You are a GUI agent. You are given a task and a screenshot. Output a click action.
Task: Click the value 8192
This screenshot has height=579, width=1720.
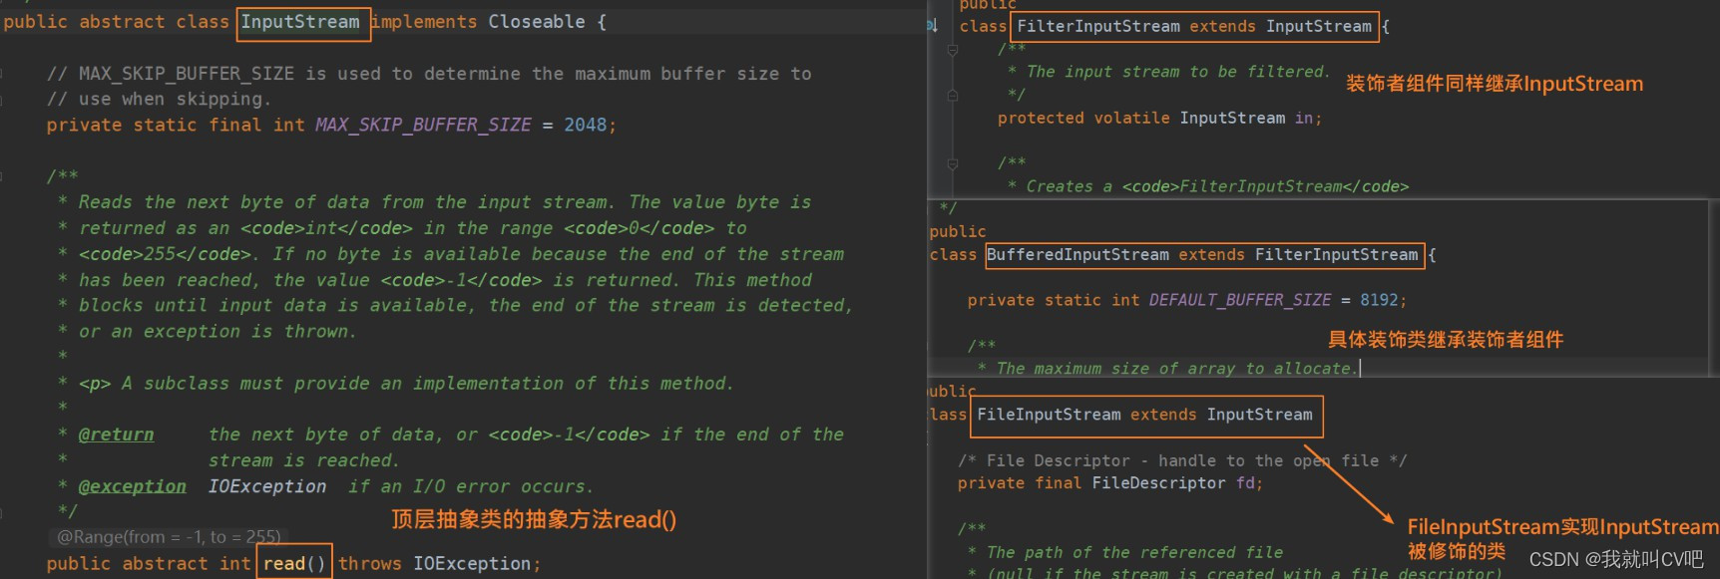1379,300
